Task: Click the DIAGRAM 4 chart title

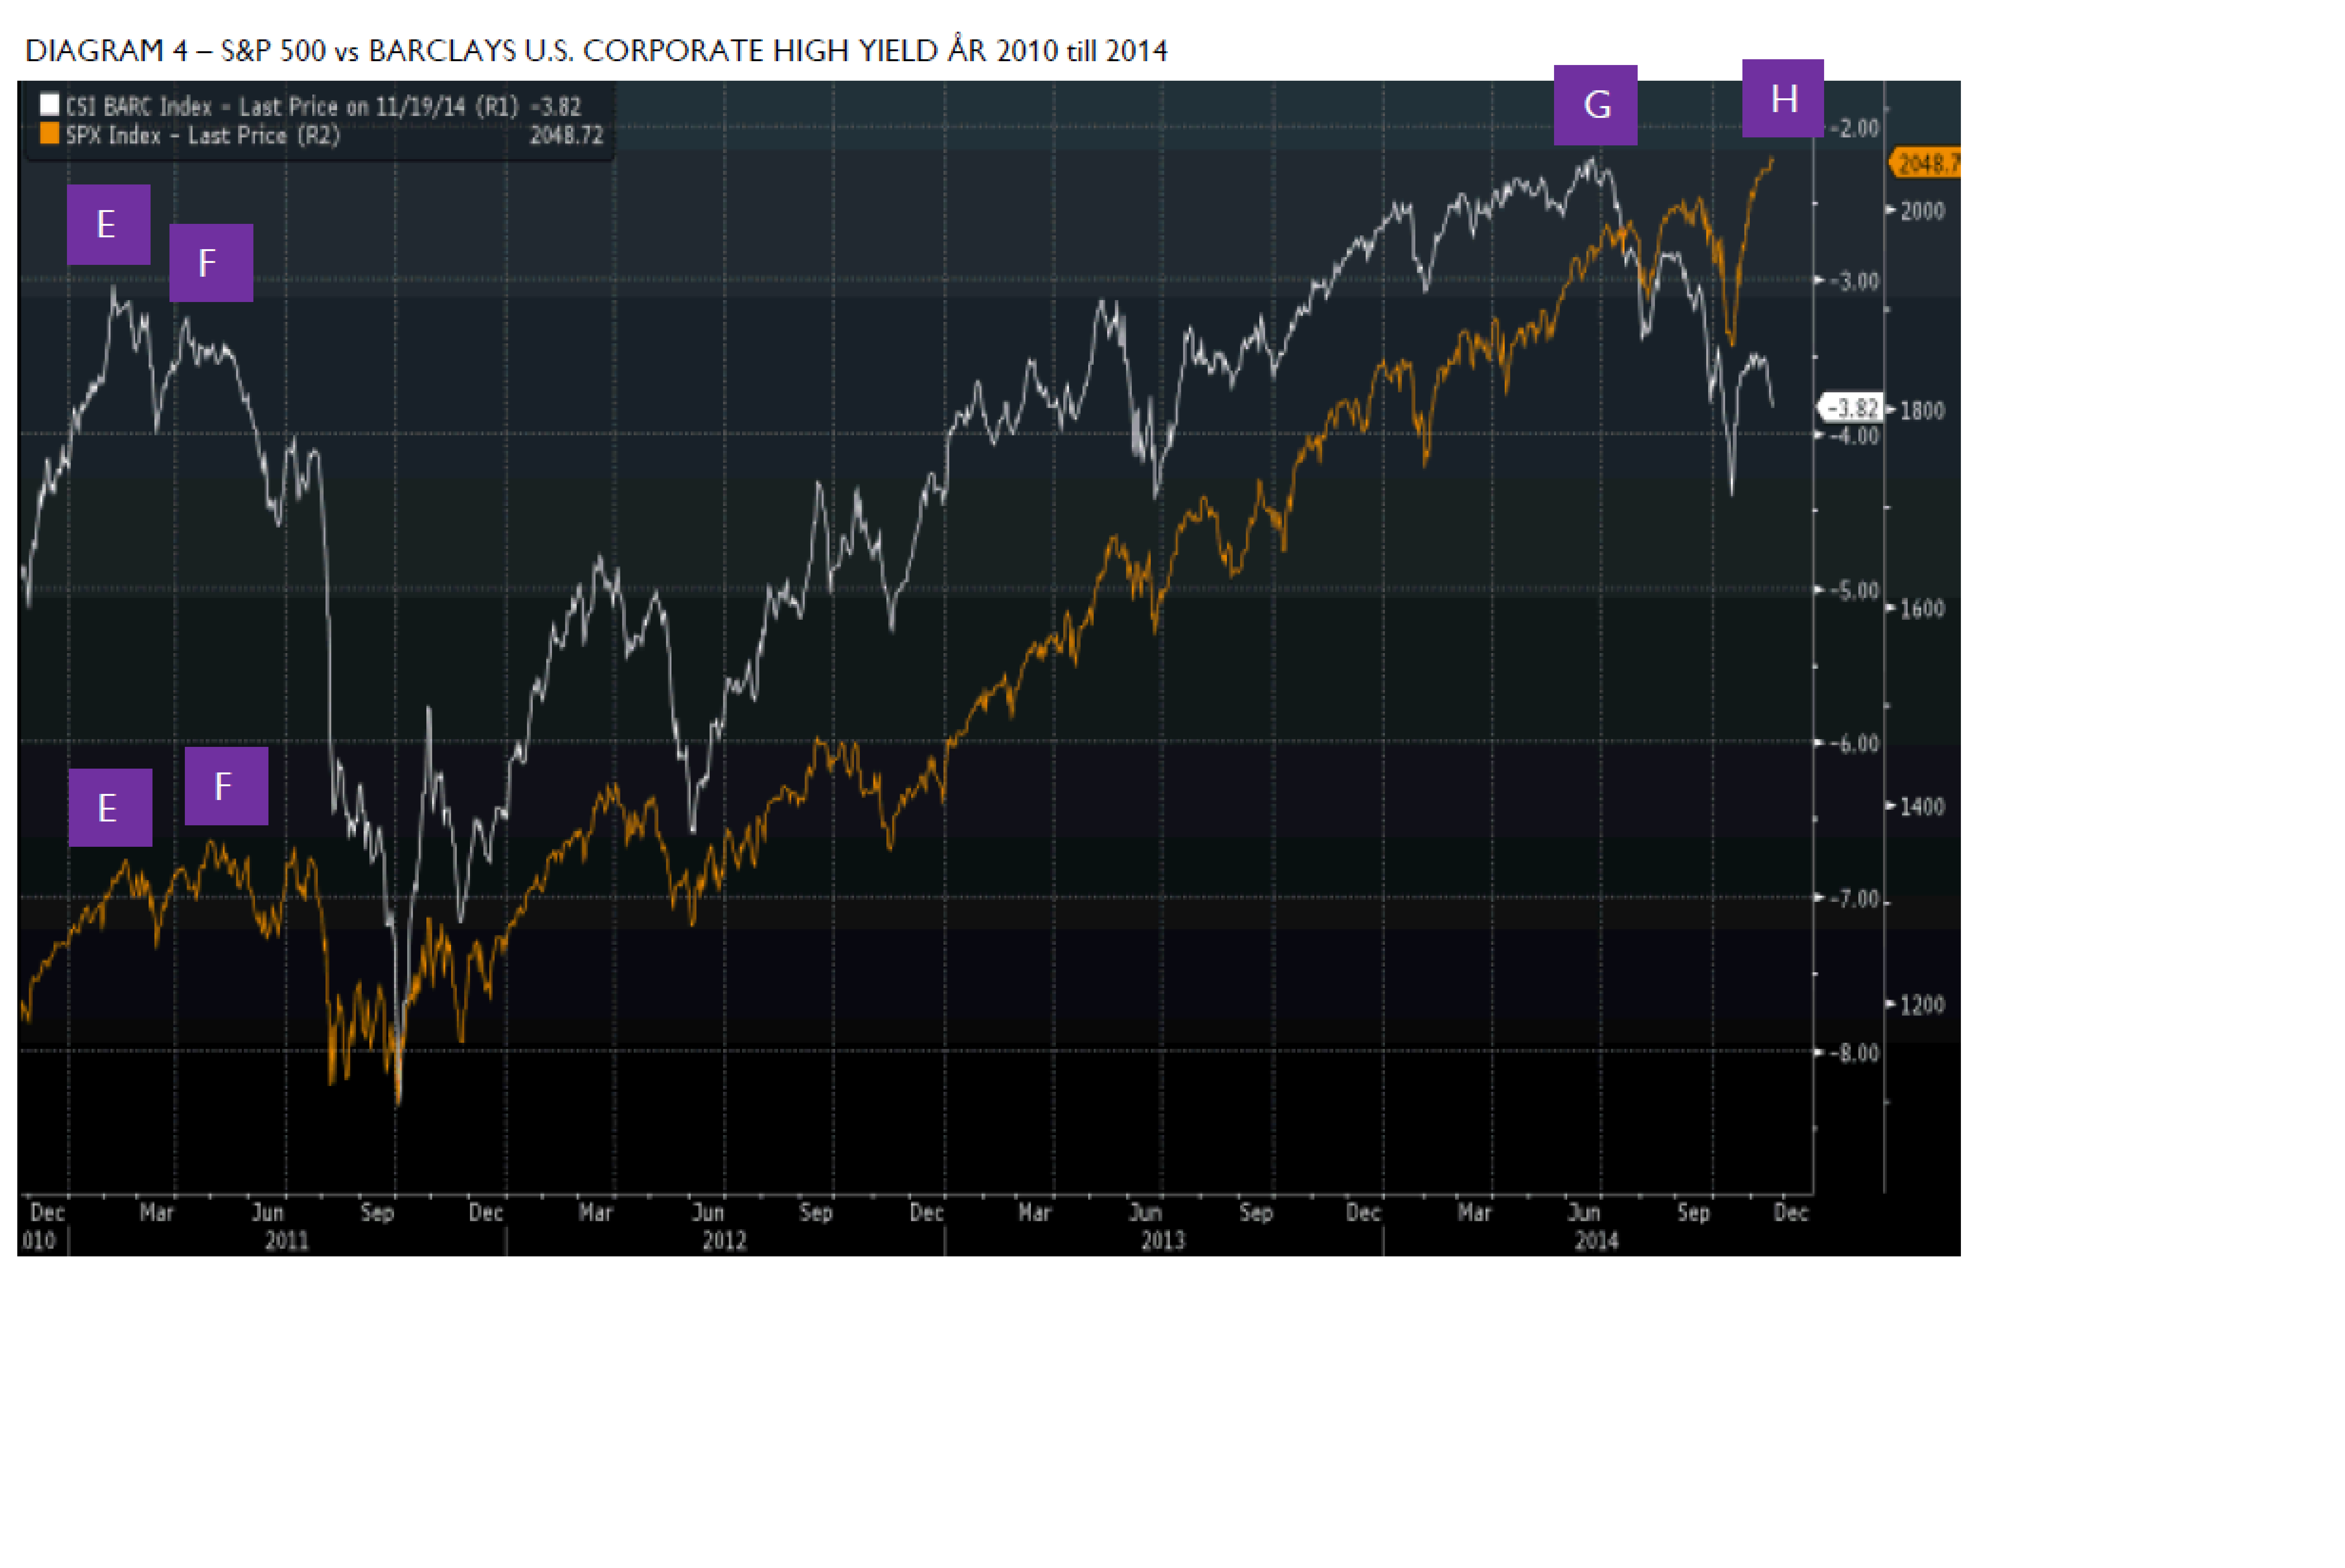Action: coord(596,51)
